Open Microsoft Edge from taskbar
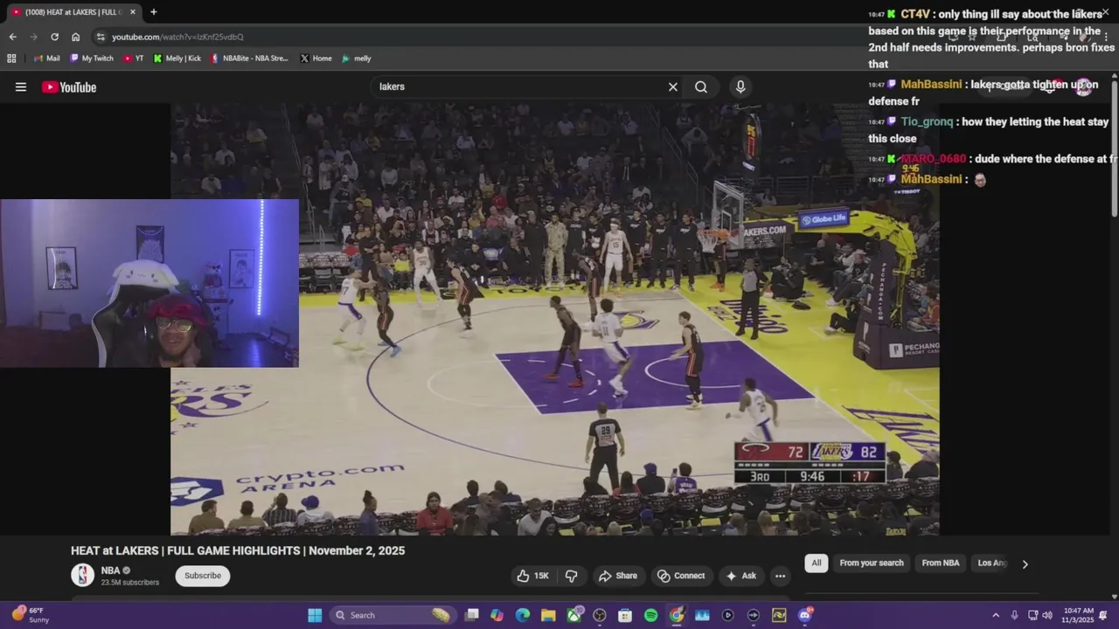Image resolution: width=1119 pixels, height=629 pixels. click(x=523, y=615)
